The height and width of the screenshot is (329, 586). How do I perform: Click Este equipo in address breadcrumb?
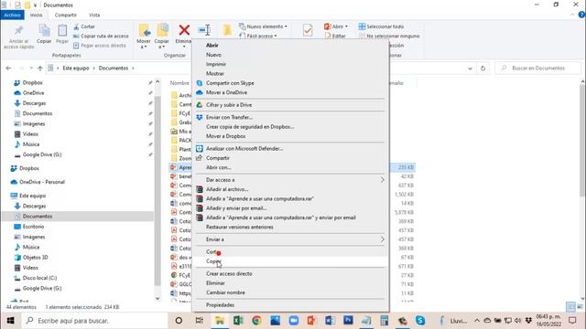(76, 69)
